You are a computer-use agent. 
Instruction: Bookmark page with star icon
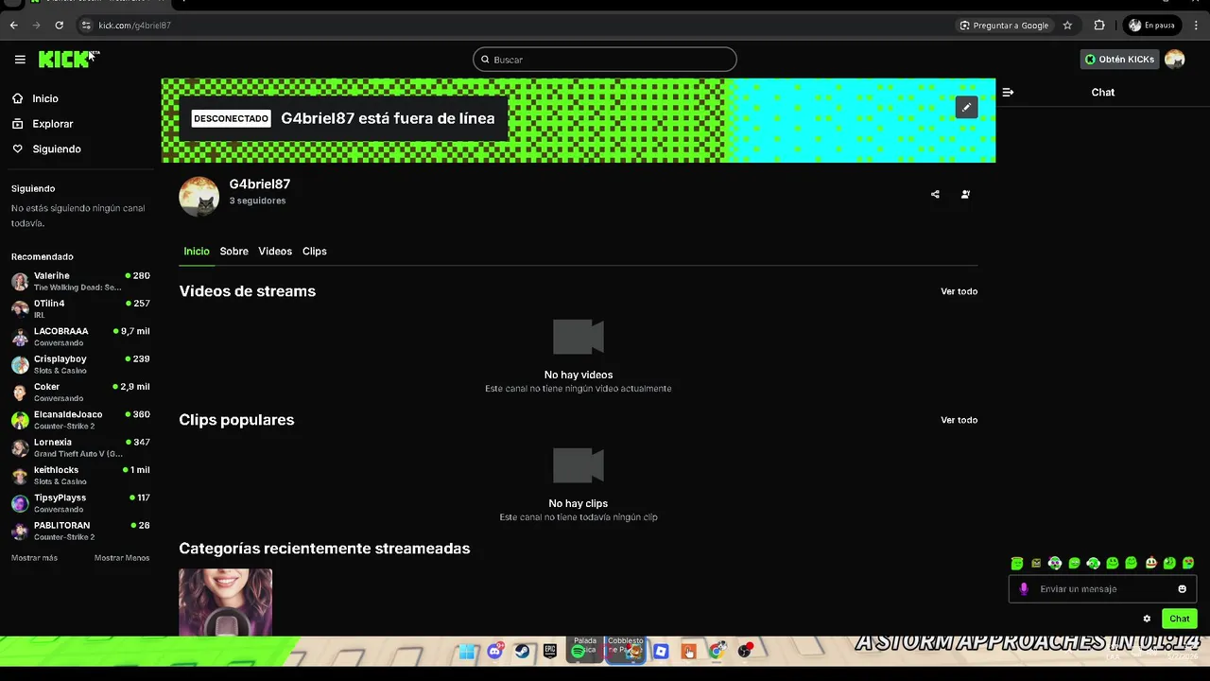pyautogui.click(x=1067, y=26)
